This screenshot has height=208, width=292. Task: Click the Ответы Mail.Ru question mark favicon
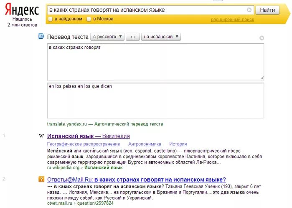click(41, 179)
